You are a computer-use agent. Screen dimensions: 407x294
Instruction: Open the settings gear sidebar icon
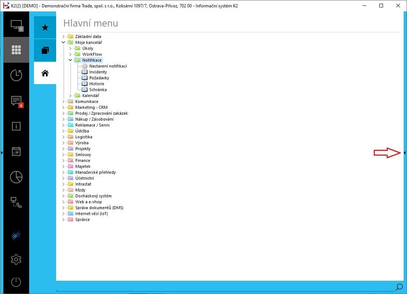16,259
